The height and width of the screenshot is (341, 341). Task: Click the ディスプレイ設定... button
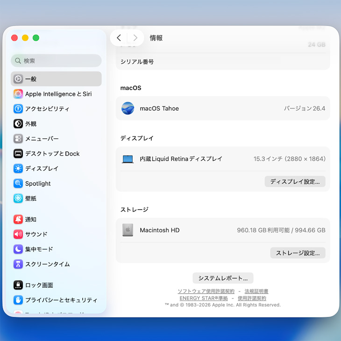295,182
